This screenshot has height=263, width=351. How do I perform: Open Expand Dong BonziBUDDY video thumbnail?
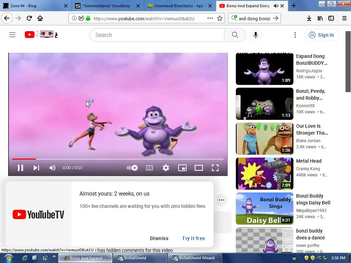(264, 68)
